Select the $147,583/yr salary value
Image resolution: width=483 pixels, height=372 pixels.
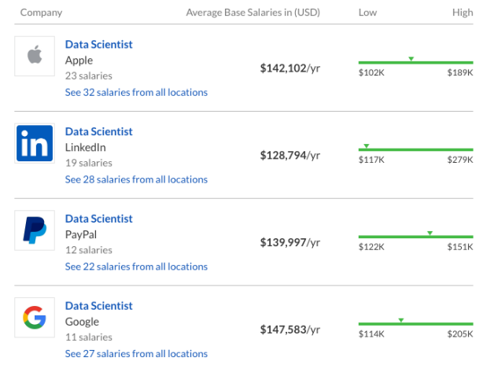tap(289, 330)
